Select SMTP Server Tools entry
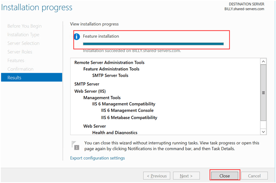The height and width of the screenshot is (183, 276). coord(110,75)
